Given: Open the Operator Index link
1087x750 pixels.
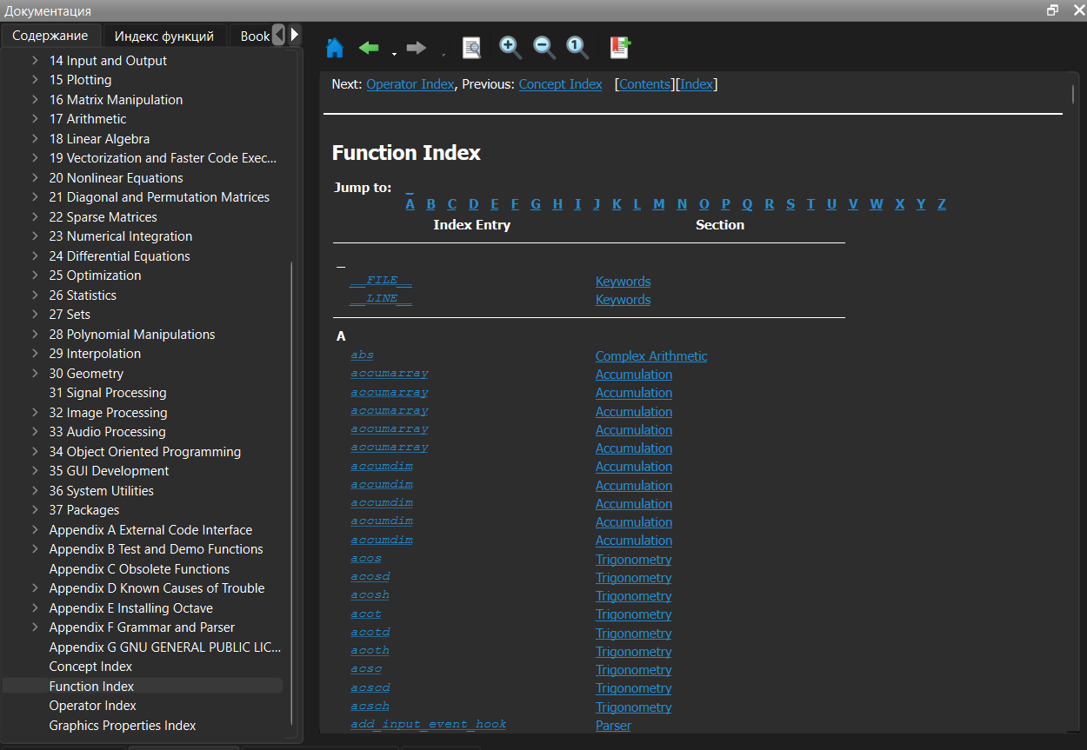Looking at the screenshot, I should (x=410, y=84).
